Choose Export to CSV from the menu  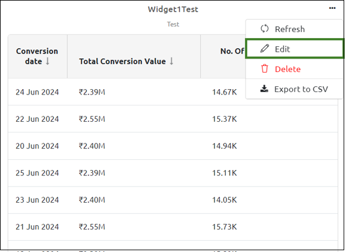[294, 89]
